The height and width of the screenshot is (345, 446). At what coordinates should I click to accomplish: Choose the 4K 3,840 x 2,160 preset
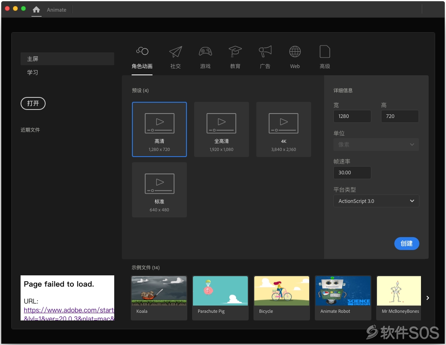pos(284,129)
